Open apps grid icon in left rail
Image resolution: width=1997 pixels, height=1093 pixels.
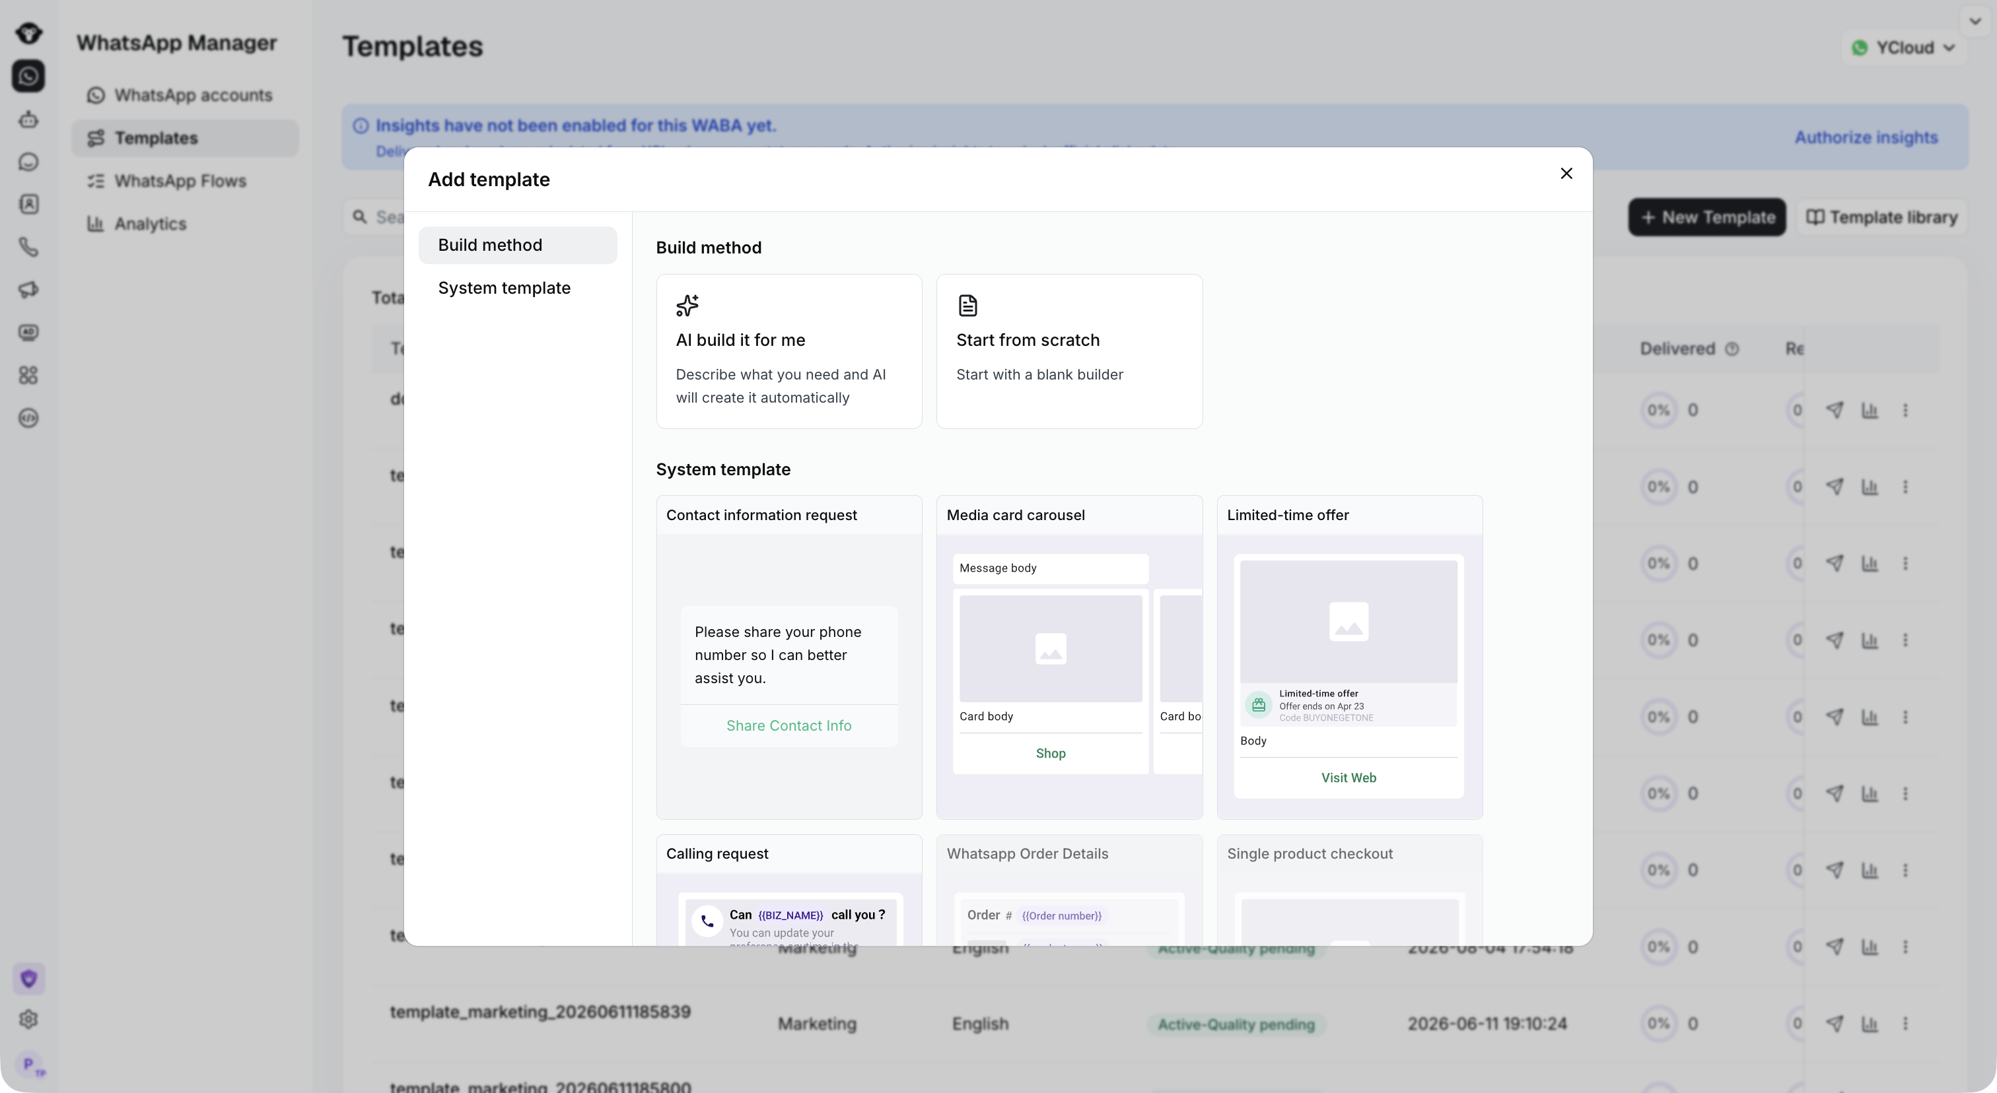tap(28, 376)
